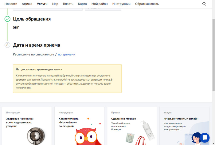Screen dimensions: 215x145
Task: Select Расписание по специалисту view
Action: click(33, 54)
